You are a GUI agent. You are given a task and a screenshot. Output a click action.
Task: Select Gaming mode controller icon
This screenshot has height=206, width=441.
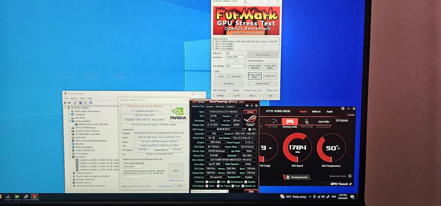click(x=290, y=121)
